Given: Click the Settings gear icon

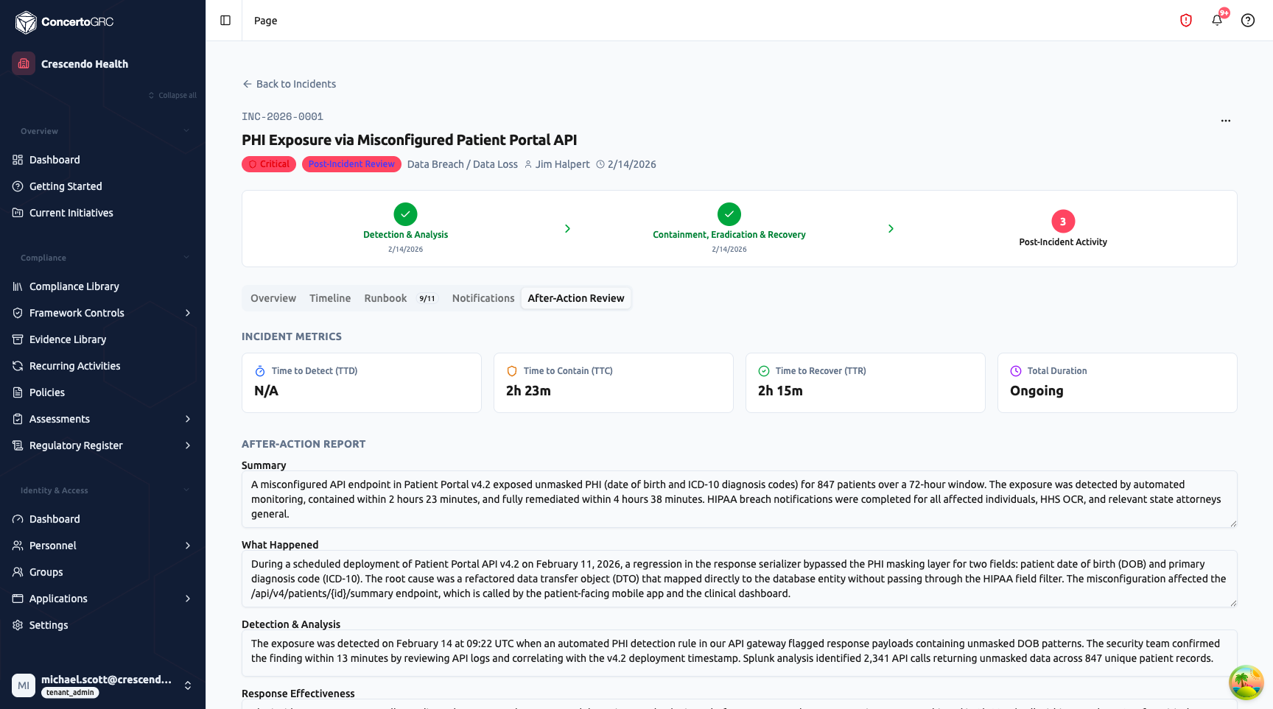Looking at the screenshot, I should [18, 625].
